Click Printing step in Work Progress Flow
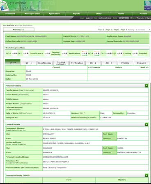Viewport: 151px width, 184px height. coord(127,53)
